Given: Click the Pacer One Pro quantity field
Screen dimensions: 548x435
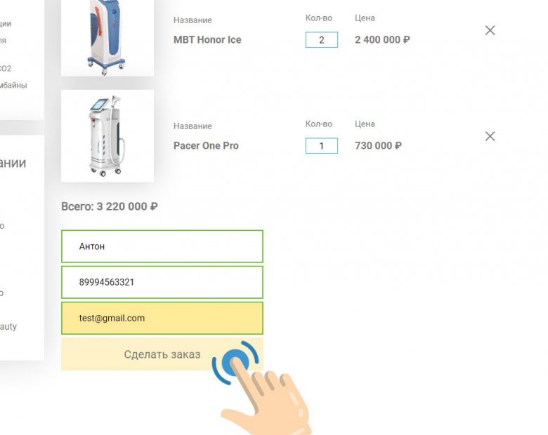Looking at the screenshot, I should coord(322,145).
